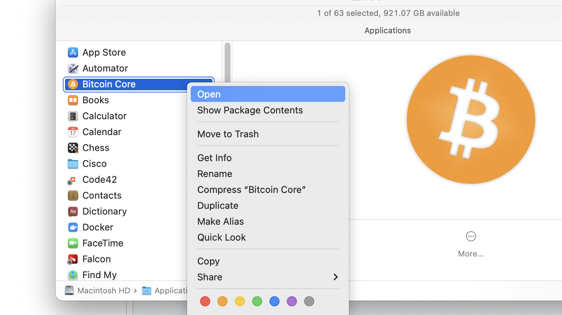Image resolution: width=562 pixels, height=315 pixels.
Task: Choose Open from the context menu
Action: tap(268, 94)
